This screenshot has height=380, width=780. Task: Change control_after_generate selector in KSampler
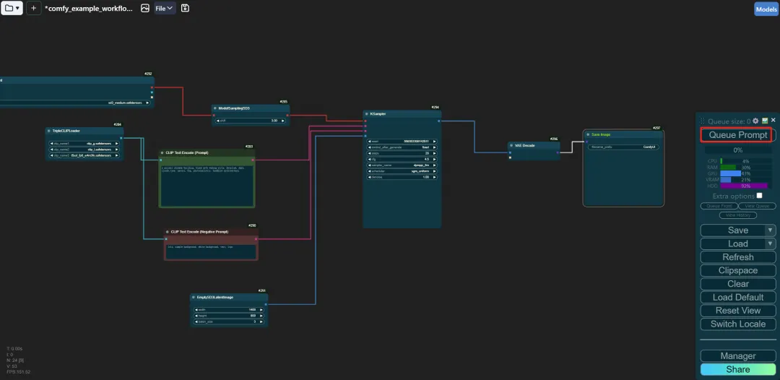pyautogui.click(x=402, y=147)
